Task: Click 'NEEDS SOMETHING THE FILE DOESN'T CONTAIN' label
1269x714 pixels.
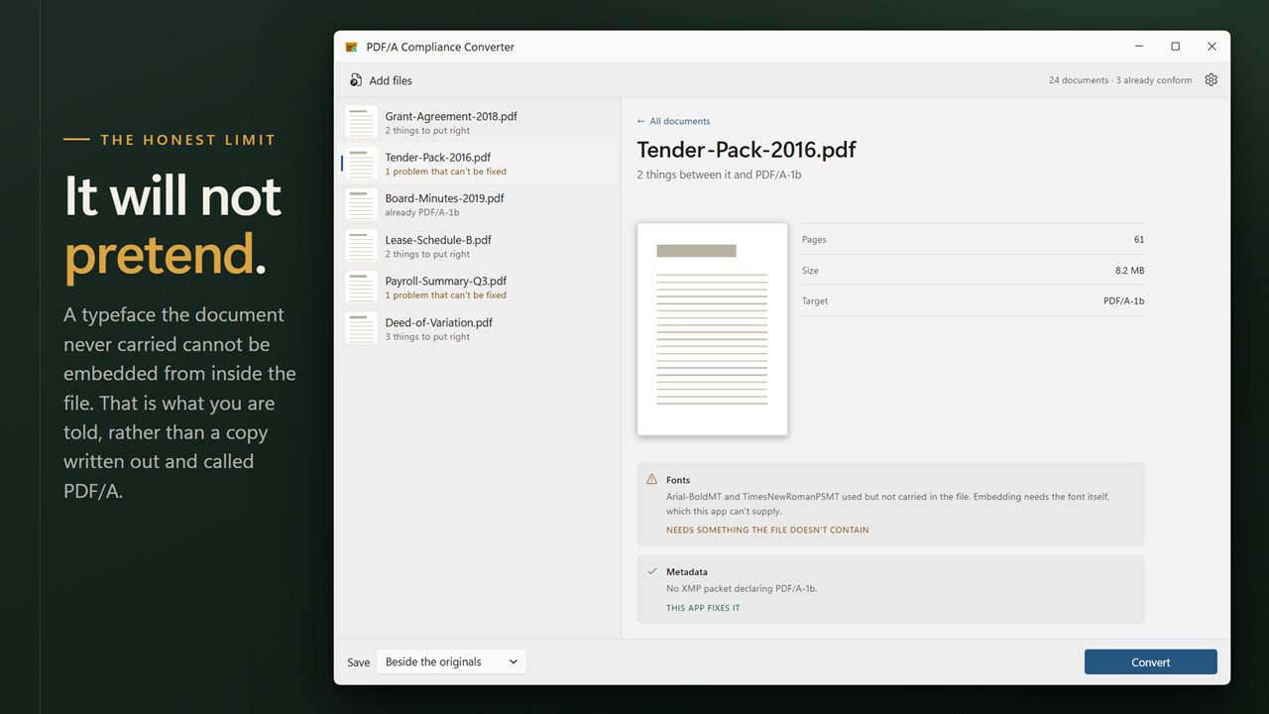Action: [767, 531]
